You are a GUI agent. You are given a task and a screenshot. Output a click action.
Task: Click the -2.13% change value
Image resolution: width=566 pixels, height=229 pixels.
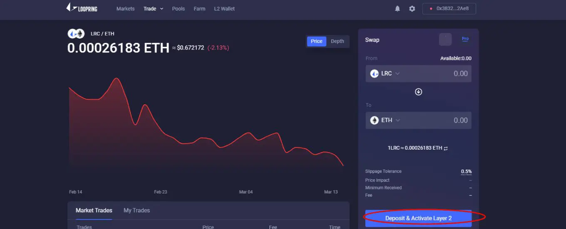point(218,48)
